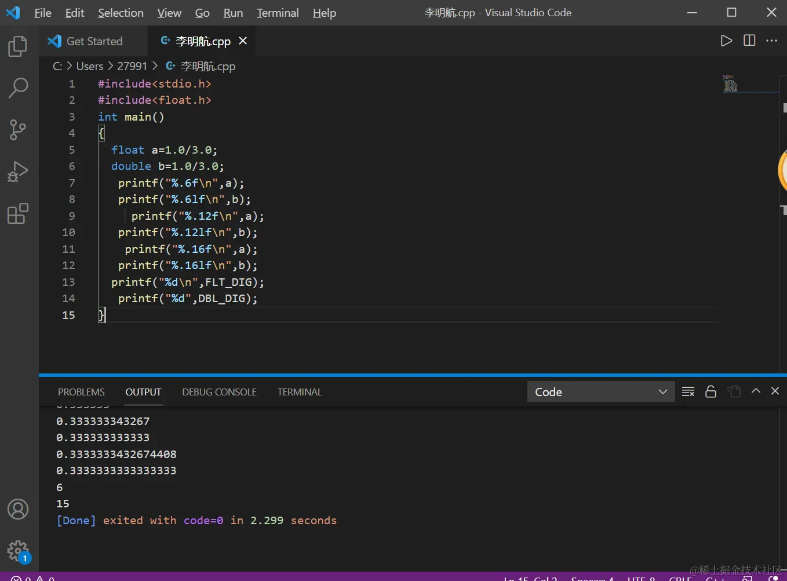Click the settings update badge showing 1

click(24, 558)
